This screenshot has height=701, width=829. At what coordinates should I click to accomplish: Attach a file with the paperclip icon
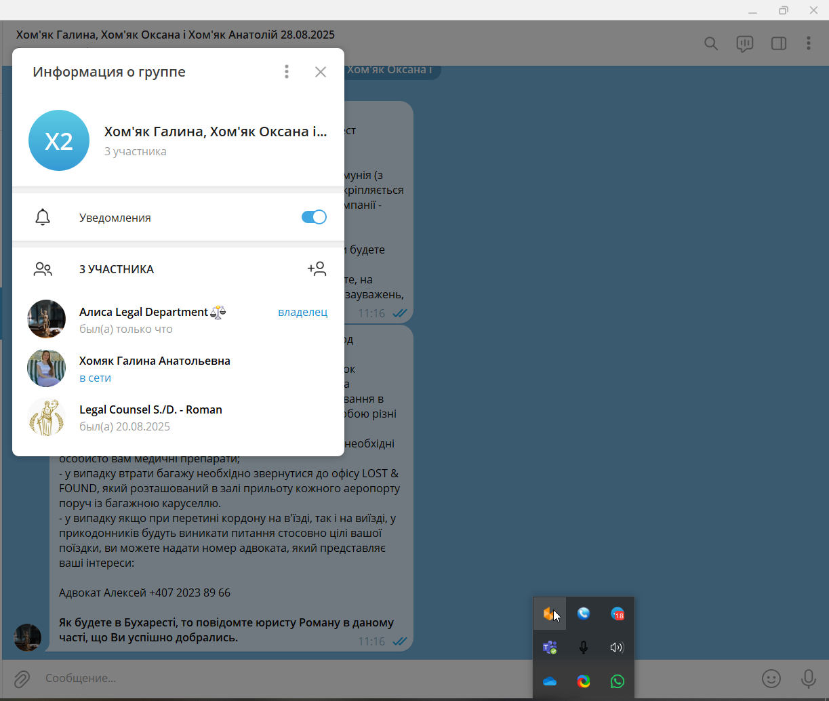tap(22, 678)
